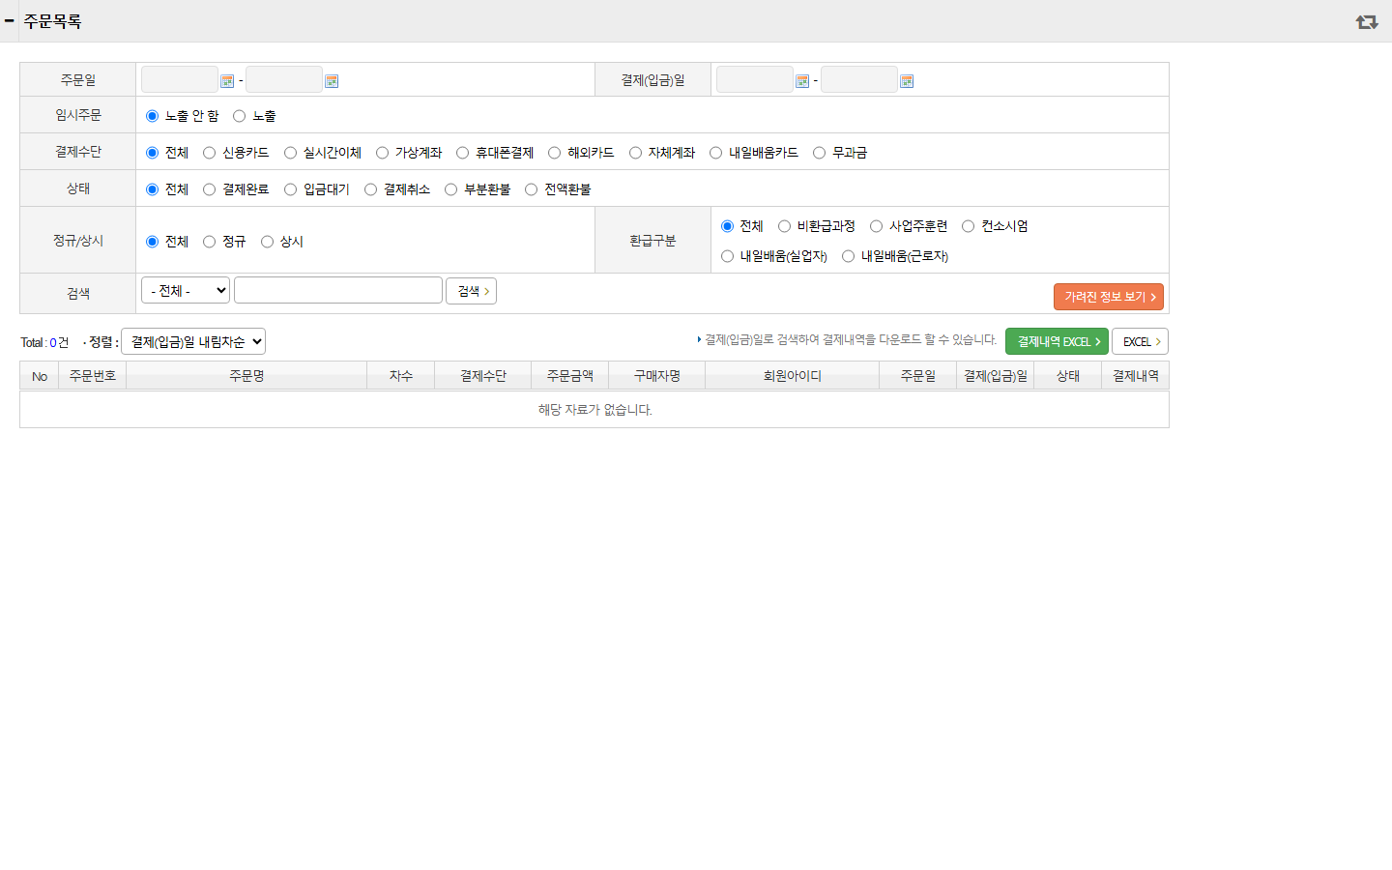Filter status by 결제완료
This screenshot has width=1392, height=870.
[209, 189]
